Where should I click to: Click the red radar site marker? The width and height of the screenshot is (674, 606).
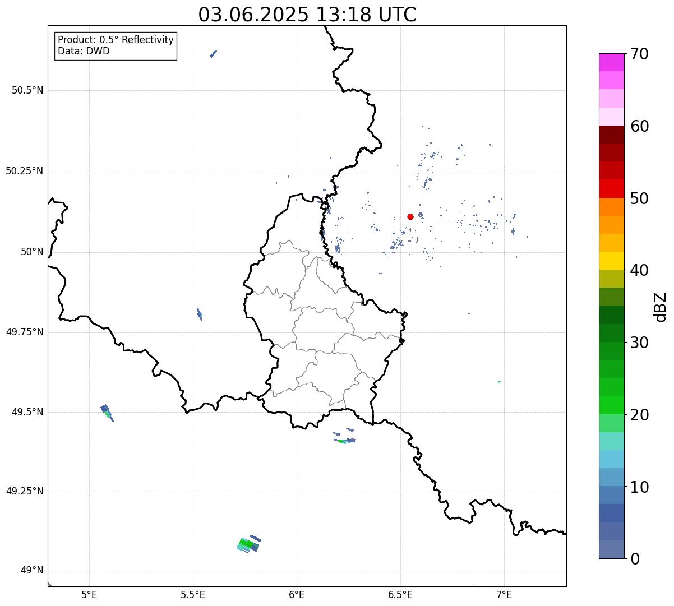coord(410,216)
